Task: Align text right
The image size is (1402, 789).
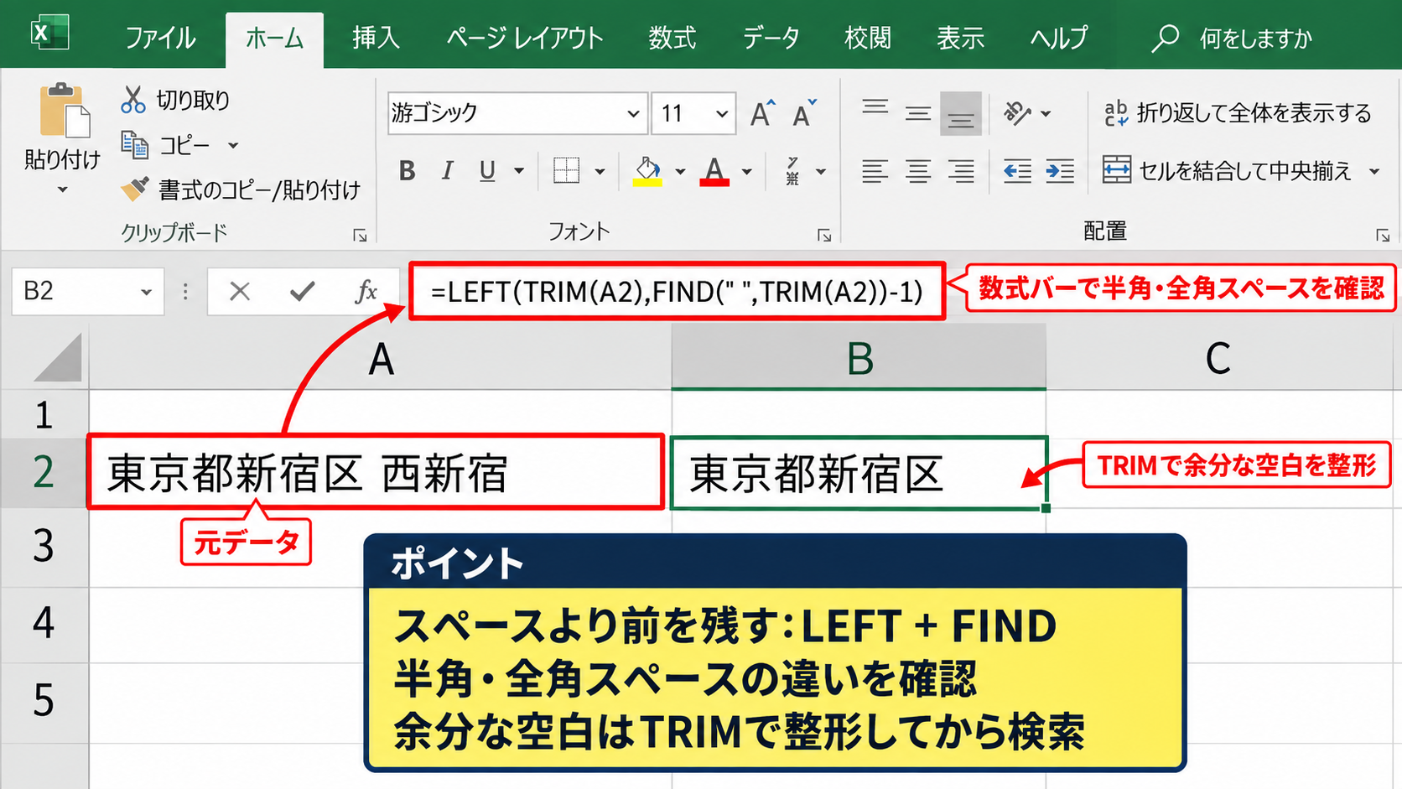Action: (961, 171)
